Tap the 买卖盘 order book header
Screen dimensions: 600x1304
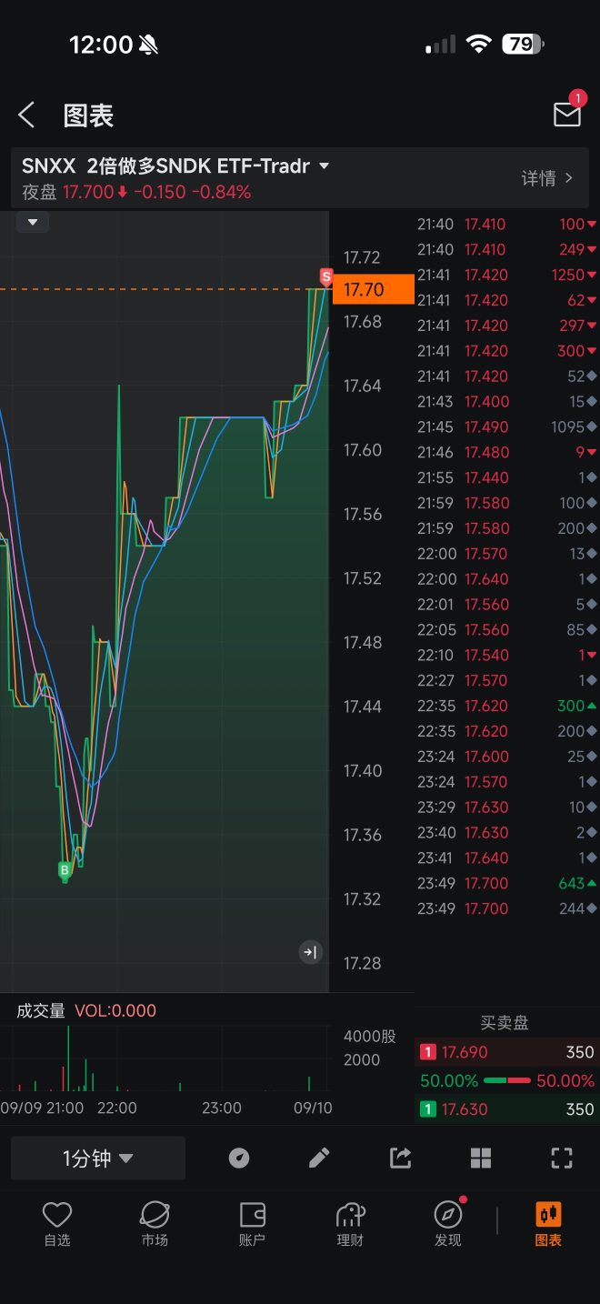(505, 1023)
